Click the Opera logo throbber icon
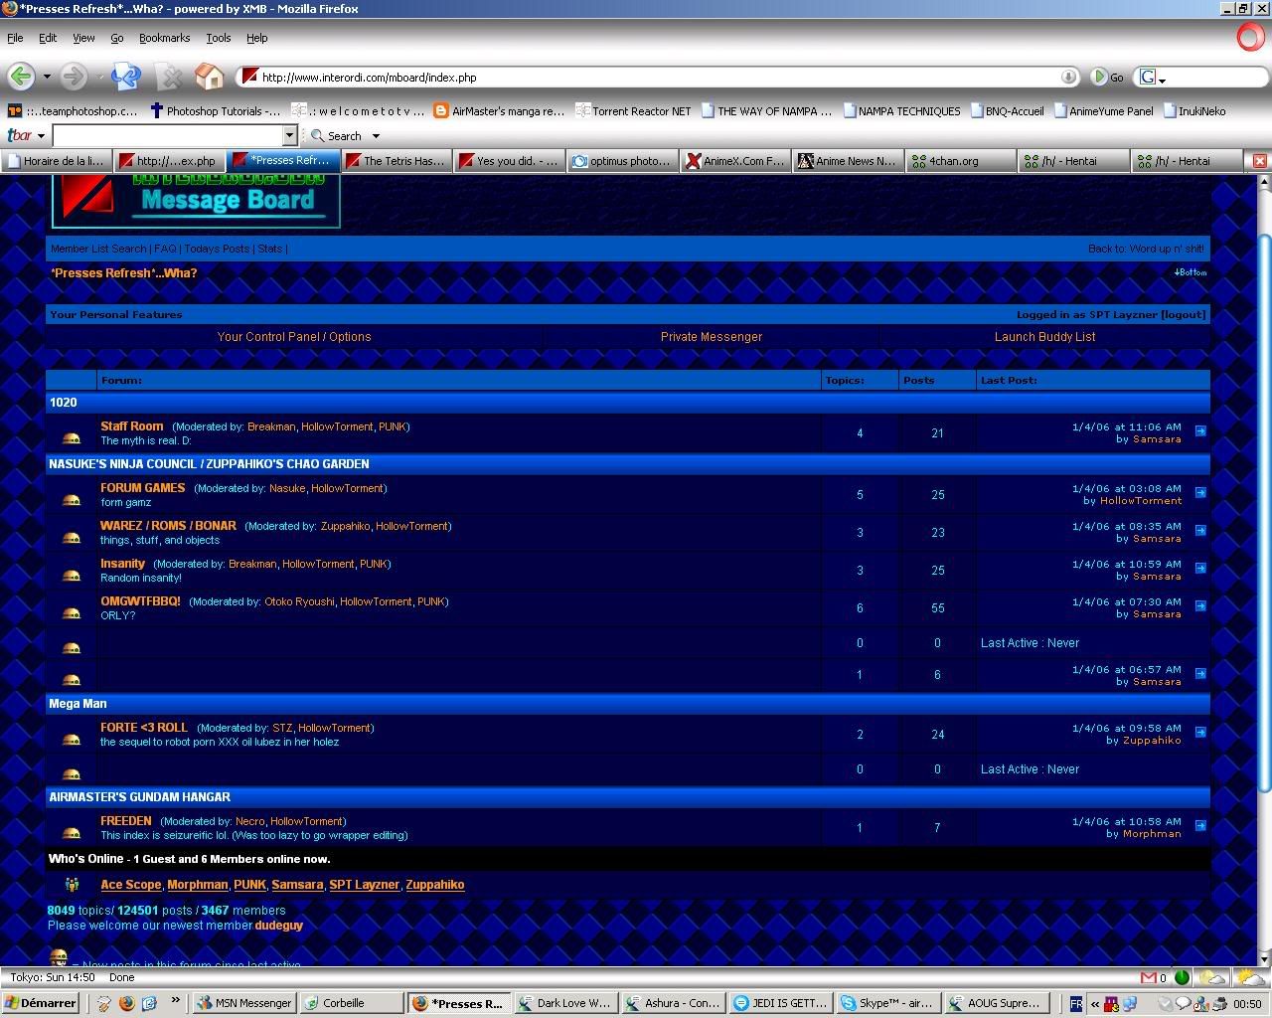The image size is (1272, 1018). [x=1251, y=38]
